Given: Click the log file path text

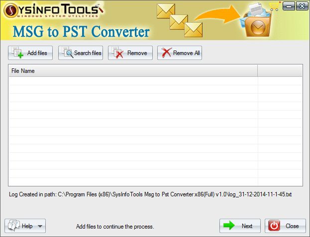Looking at the screenshot, I should [150, 194].
